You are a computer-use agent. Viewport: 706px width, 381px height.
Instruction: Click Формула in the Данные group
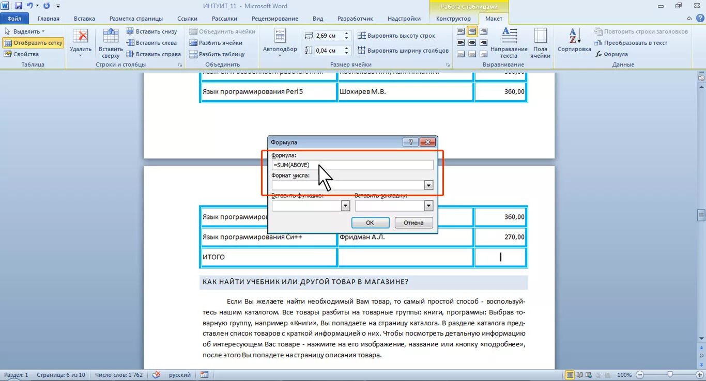611,54
